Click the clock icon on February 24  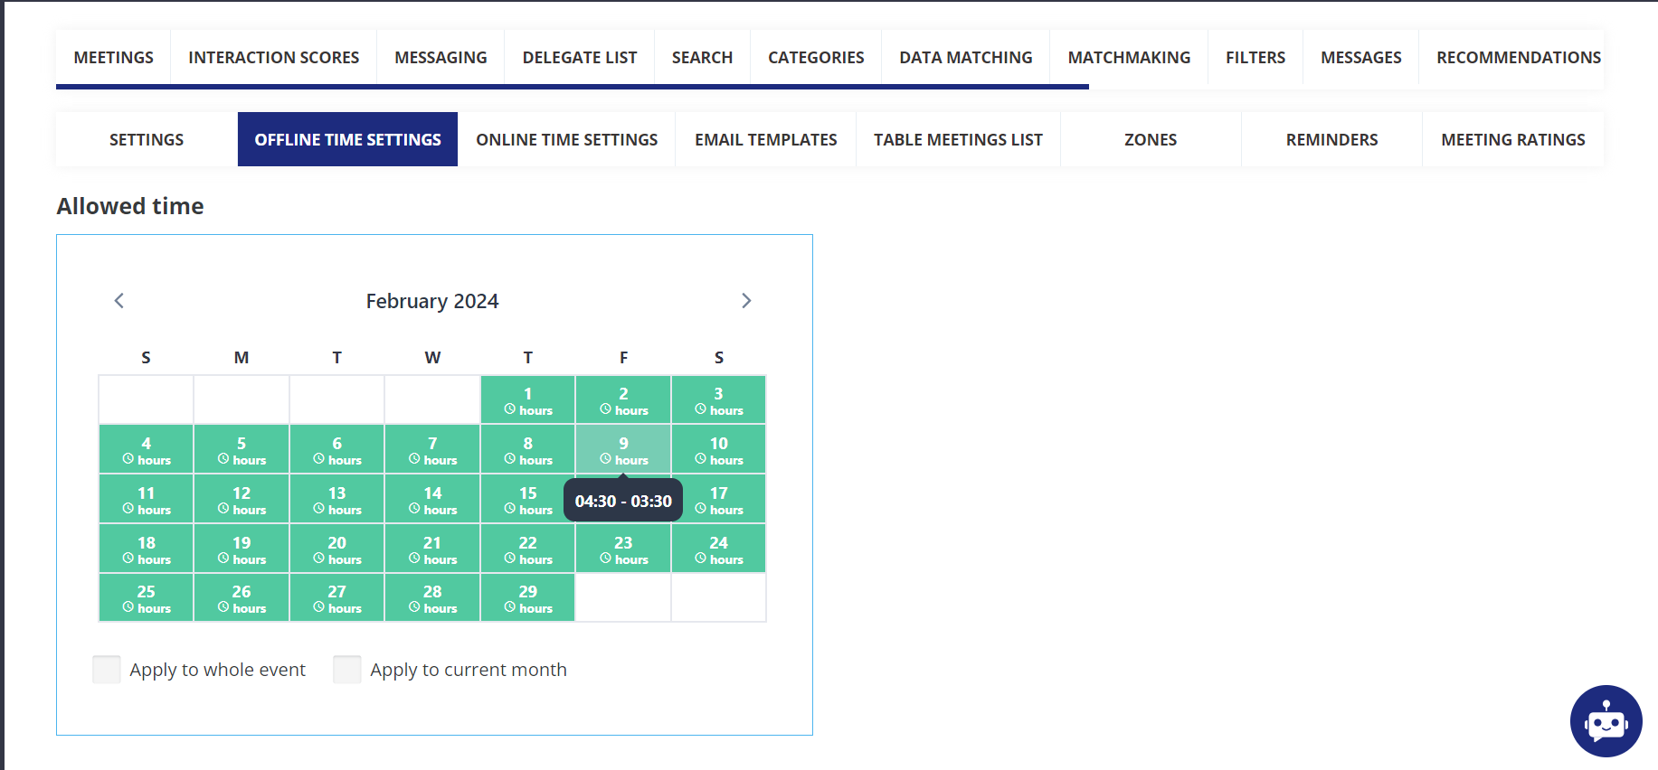click(x=701, y=559)
